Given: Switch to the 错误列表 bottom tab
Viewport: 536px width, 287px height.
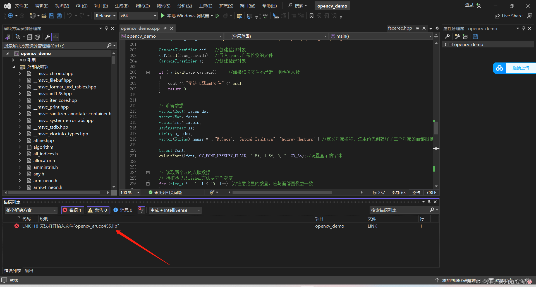Looking at the screenshot, I should click(x=13, y=271).
